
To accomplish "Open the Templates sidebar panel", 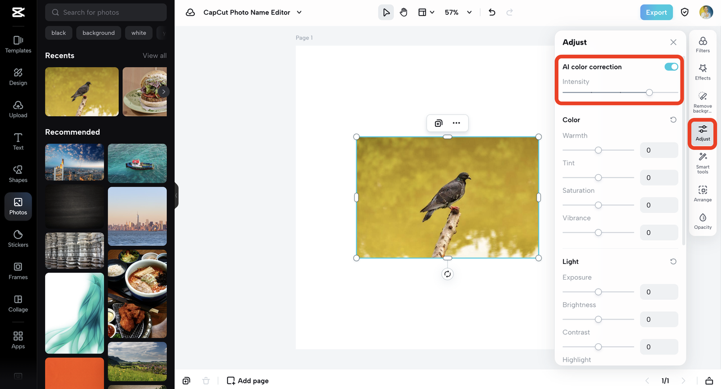I will [18, 44].
